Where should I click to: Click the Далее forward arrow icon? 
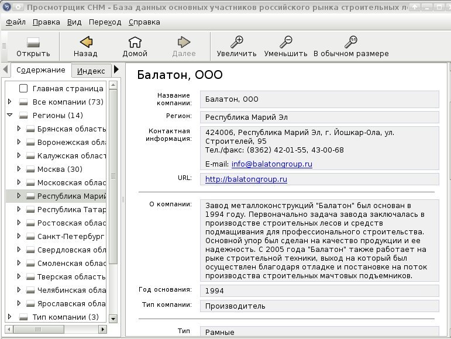coord(184,42)
